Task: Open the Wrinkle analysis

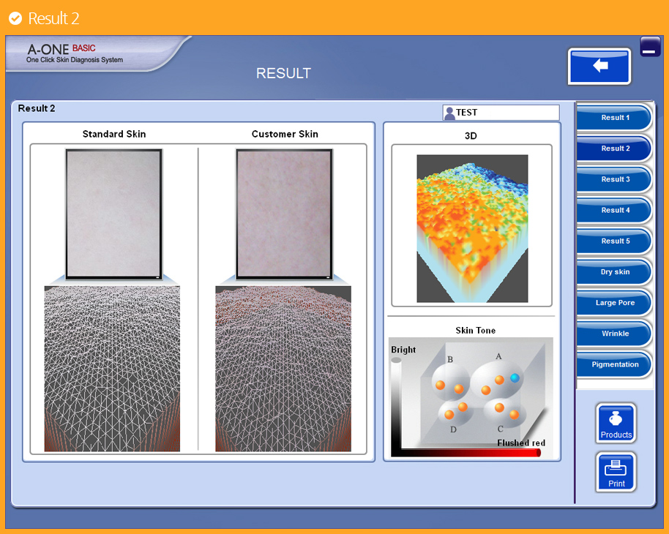Action: click(615, 334)
